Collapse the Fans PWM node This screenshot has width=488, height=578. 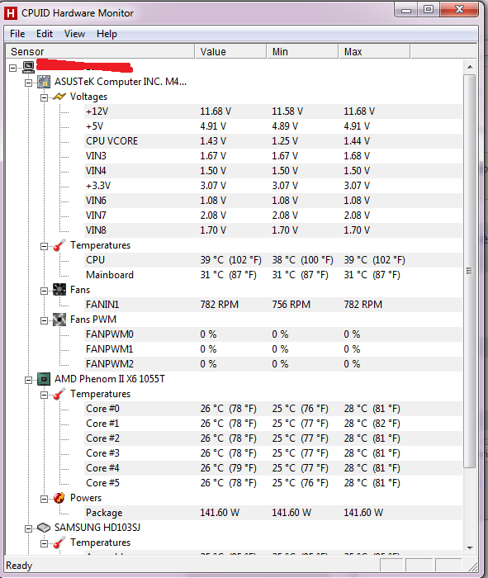coord(44,320)
